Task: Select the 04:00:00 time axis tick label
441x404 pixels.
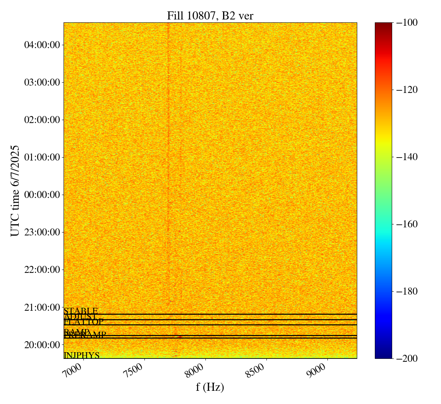Action: [42, 45]
